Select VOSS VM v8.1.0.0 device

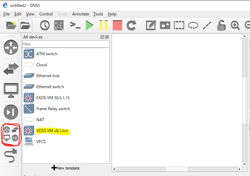click(66, 131)
